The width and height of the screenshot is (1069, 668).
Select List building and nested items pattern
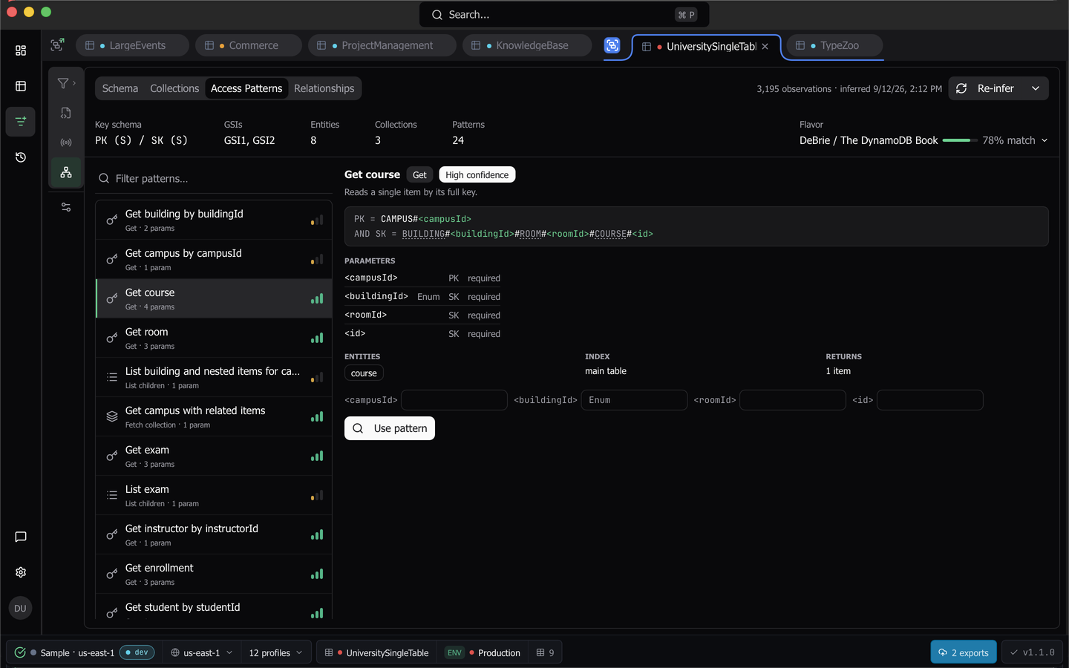(x=214, y=377)
